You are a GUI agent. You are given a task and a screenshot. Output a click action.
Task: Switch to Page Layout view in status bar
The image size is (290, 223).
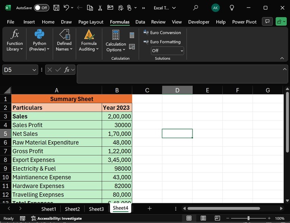point(203,218)
